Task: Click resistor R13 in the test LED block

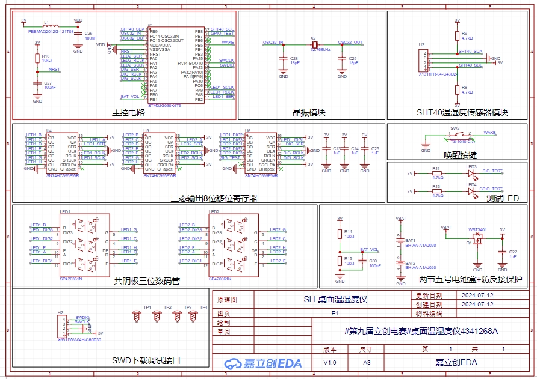Action: [437, 192]
